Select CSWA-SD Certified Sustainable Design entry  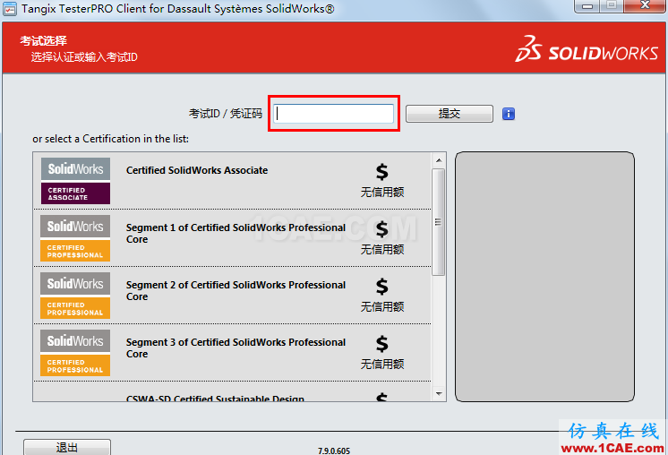pyautogui.click(x=232, y=392)
